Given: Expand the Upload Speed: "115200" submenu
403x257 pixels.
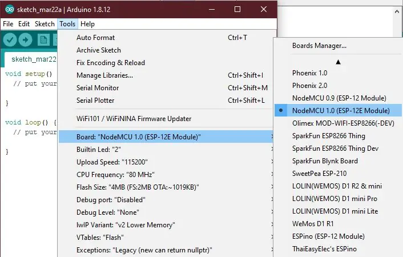Looking at the screenshot, I should 166,162.
